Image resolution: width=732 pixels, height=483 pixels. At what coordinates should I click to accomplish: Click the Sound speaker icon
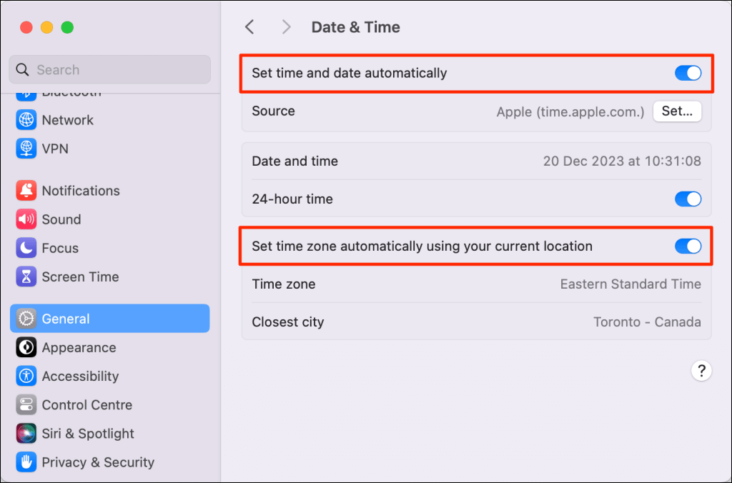(x=26, y=219)
